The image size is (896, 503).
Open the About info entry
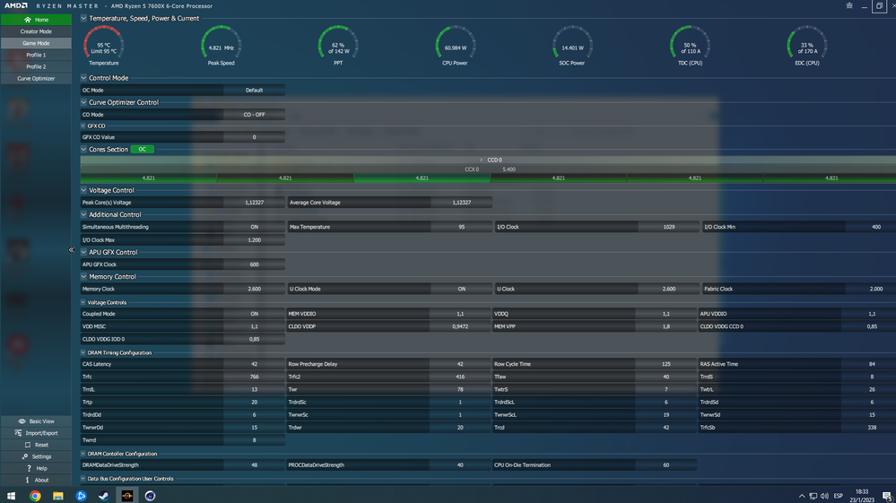[36, 481]
